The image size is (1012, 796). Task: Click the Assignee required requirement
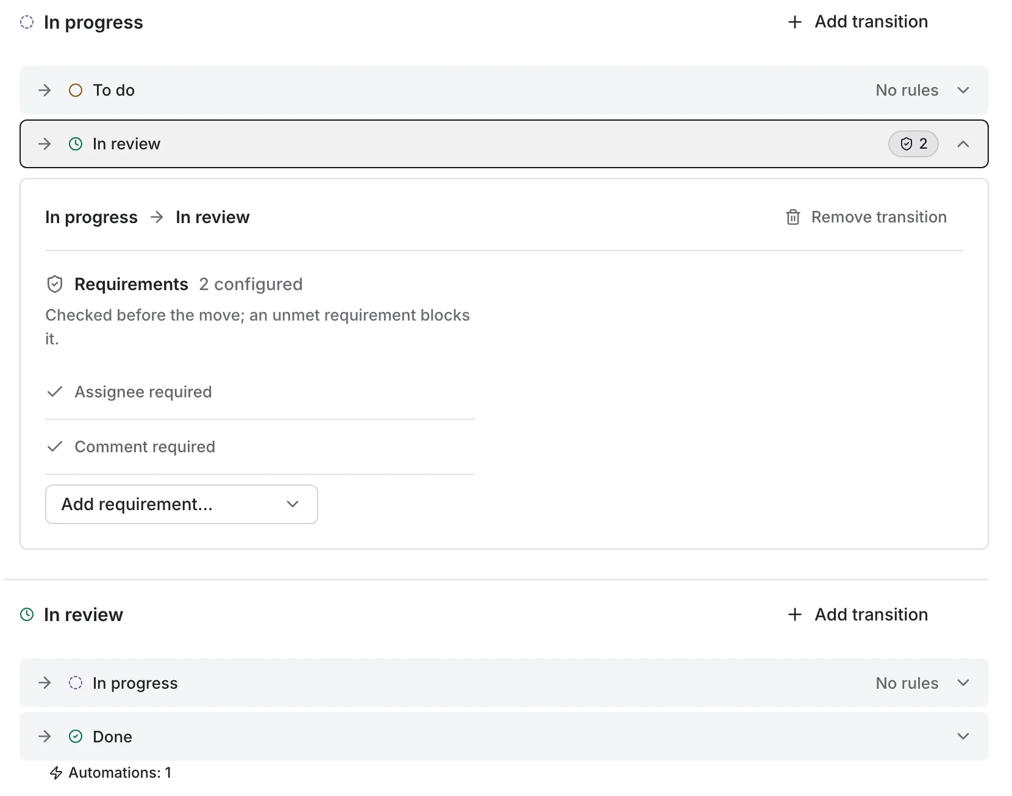(143, 392)
